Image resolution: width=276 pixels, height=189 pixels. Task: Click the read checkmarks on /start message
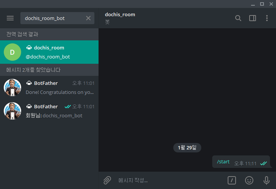[x=264, y=163]
